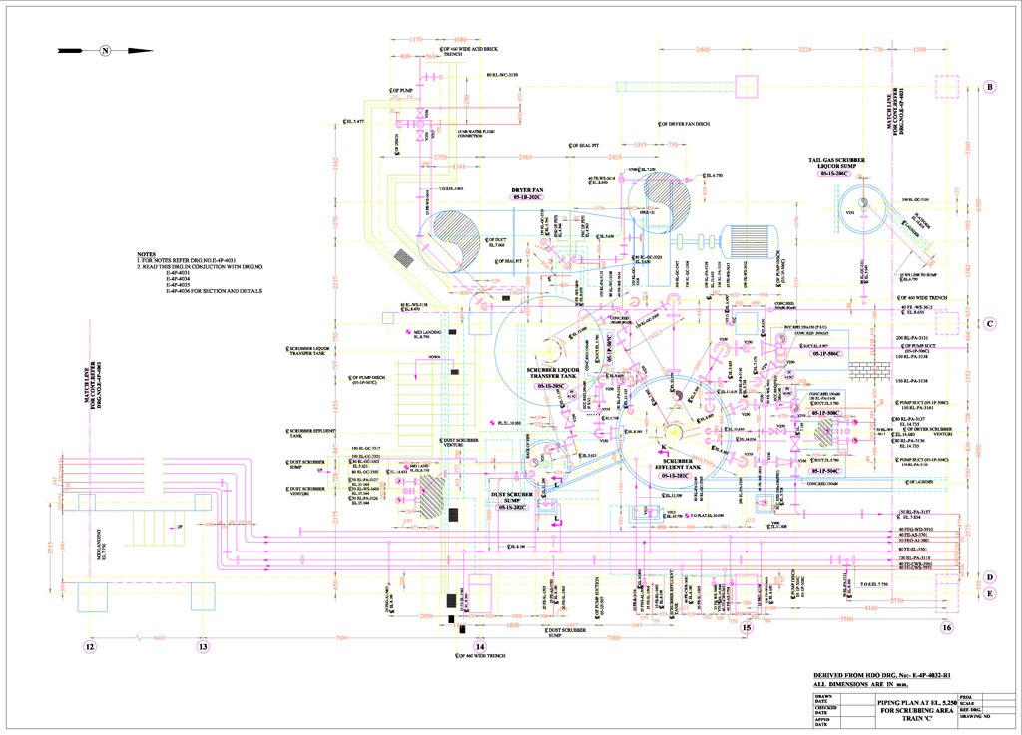This screenshot has width=1022, height=735.
Task: Select column grid bubble 13
Action: [203, 647]
